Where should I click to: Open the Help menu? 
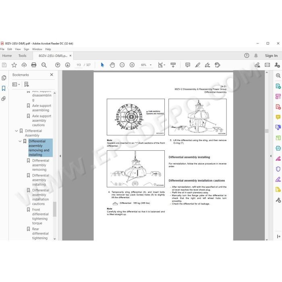48,49
